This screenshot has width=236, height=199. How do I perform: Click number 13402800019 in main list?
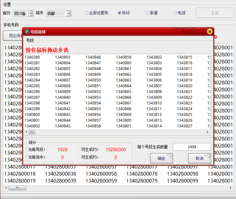click(x=20, y=181)
